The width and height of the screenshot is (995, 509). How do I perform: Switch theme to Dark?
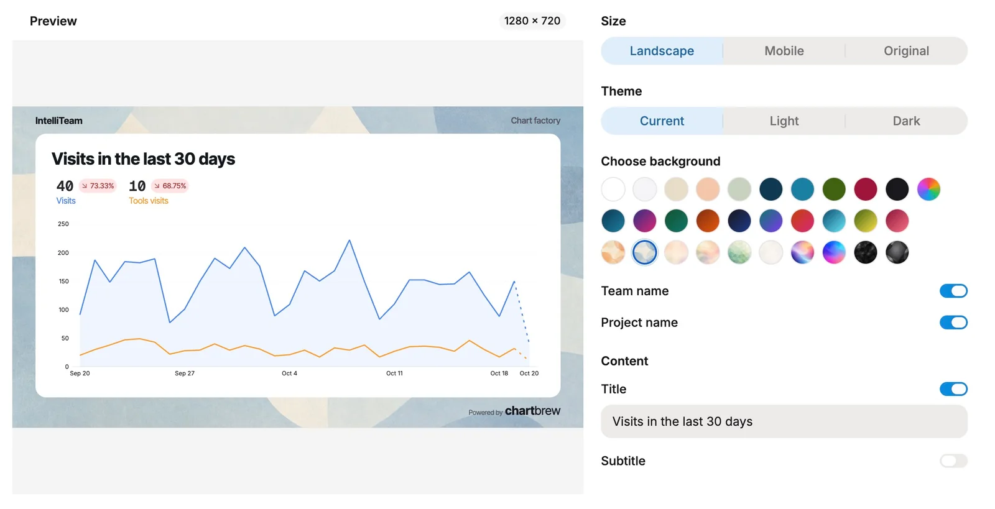coord(906,121)
